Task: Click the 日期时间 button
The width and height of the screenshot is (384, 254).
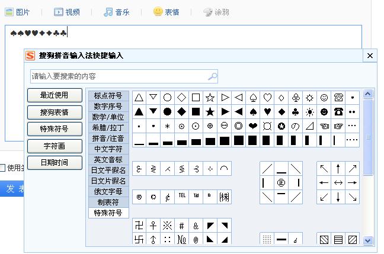Action: click(55, 163)
